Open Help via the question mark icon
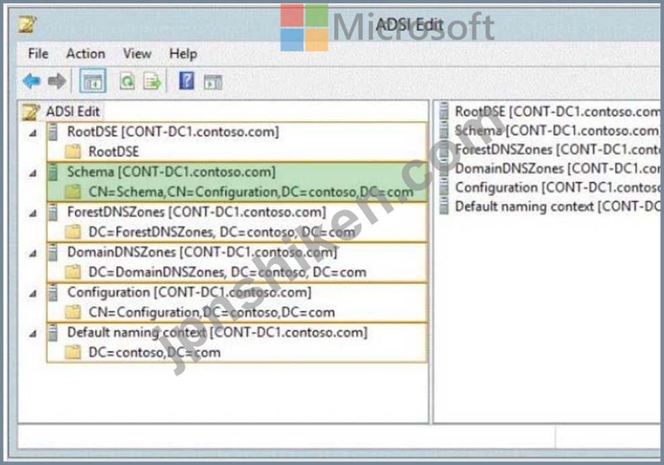Screen dimensions: 664x465 click(186, 80)
